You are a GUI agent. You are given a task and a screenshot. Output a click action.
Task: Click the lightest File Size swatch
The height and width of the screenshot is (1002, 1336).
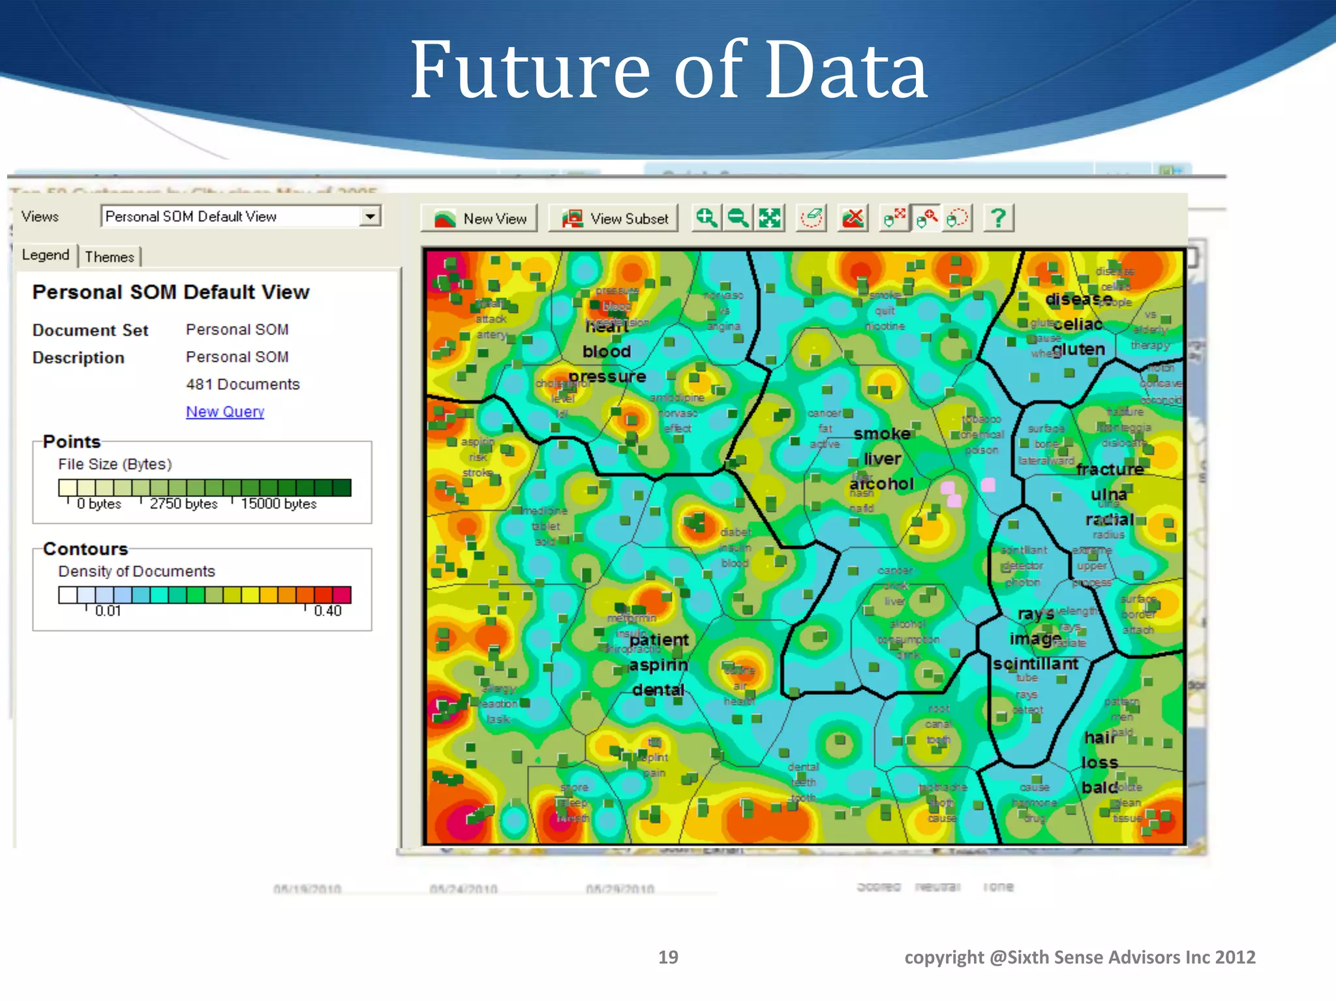67,488
